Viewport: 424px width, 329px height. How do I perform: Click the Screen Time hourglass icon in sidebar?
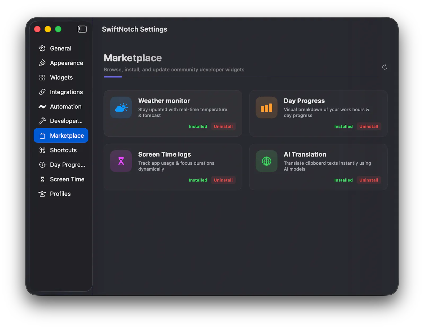click(x=42, y=179)
